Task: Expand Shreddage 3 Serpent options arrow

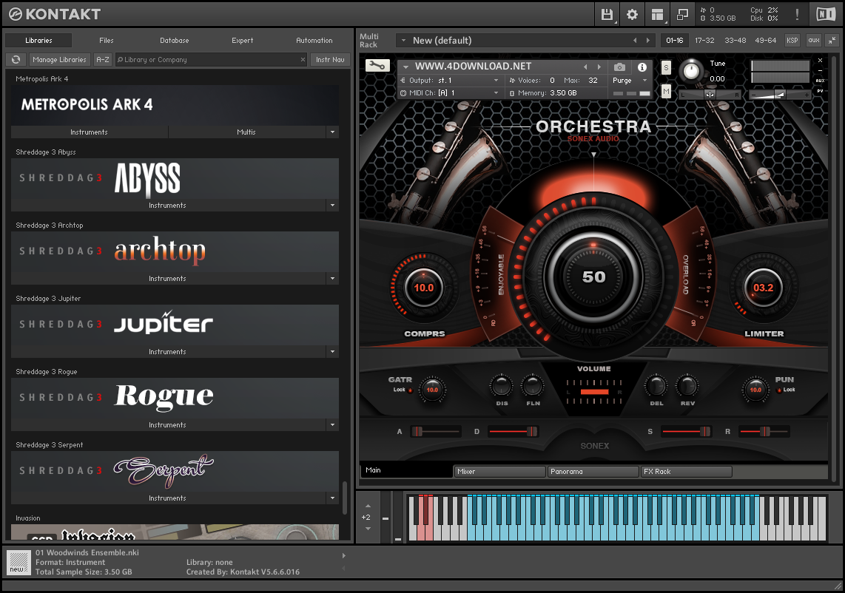Action: click(x=332, y=498)
